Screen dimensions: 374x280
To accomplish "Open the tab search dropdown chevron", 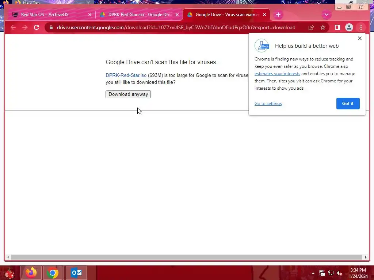I will 326,15.
